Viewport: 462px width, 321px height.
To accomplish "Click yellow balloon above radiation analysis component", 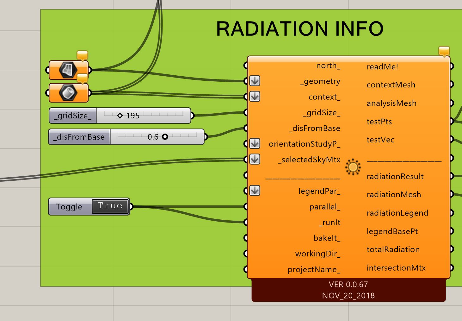I will pos(444,51).
